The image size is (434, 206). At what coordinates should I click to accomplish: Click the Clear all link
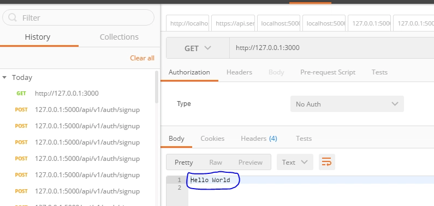(142, 58)
